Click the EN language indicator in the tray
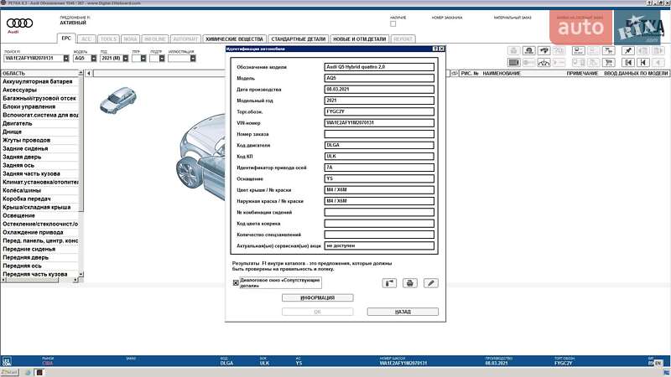This screenshot has height=377, width=671. tap(658, 363)
